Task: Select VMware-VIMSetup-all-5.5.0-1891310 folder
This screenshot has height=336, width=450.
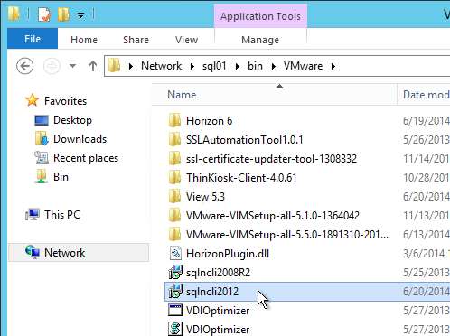Action: (x=287, y=235)
